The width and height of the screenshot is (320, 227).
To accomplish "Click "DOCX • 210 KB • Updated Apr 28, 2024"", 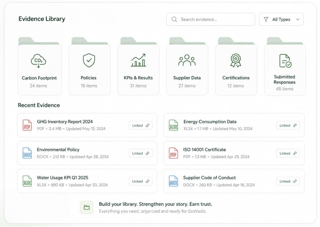I will (x=73, y=157).
